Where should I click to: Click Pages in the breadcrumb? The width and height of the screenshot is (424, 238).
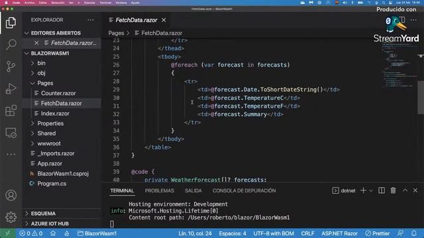pos(116,33)
